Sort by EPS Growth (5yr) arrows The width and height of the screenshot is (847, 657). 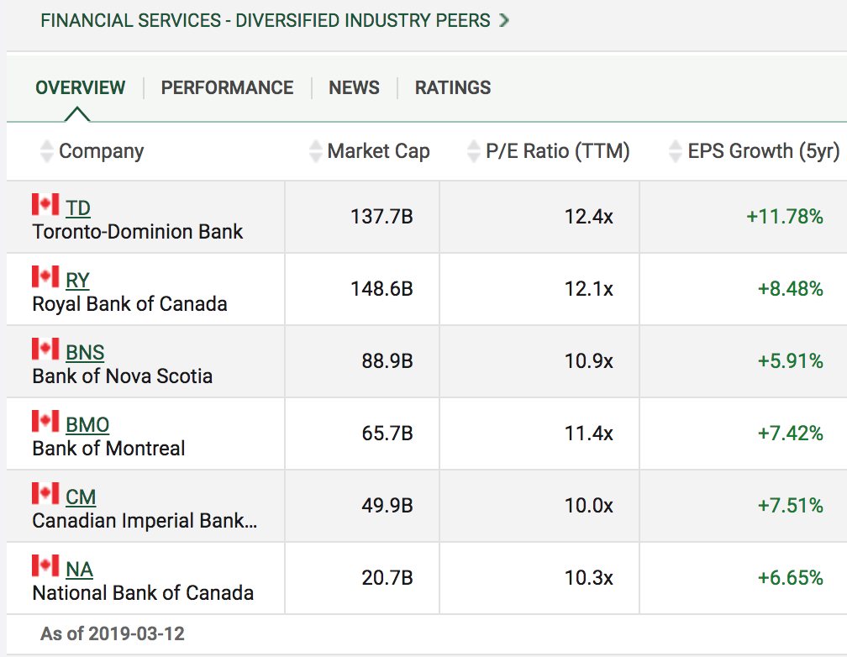[676, 150]
